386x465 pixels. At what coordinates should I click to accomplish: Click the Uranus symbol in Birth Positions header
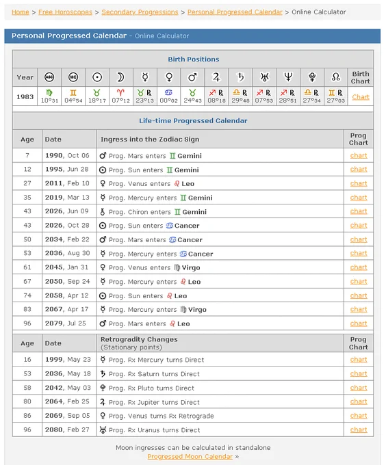tap(264, 77)
